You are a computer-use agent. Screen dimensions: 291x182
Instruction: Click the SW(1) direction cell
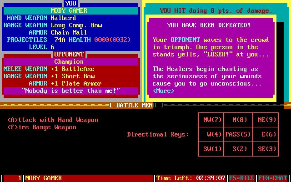(x=211, y=149)
